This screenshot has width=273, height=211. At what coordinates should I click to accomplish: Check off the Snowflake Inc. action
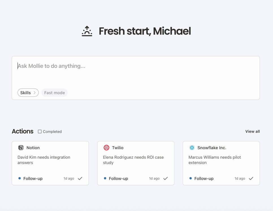[251, 178]
